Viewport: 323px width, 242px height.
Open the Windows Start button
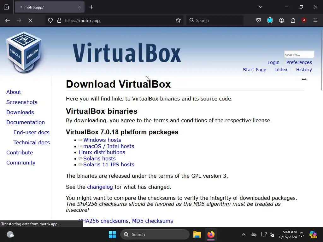click(113, 234)
